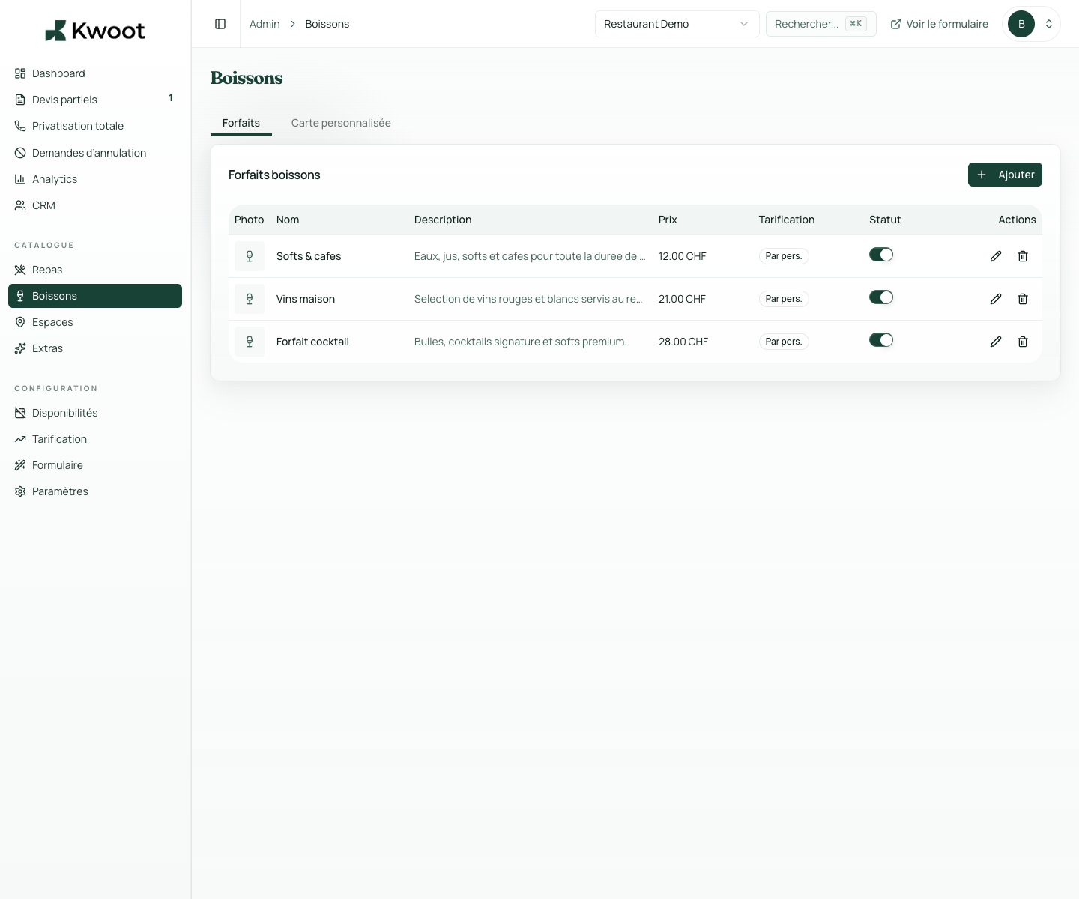Open Tarification configuration
The image size is (1079, 899).
coord(95,439)
